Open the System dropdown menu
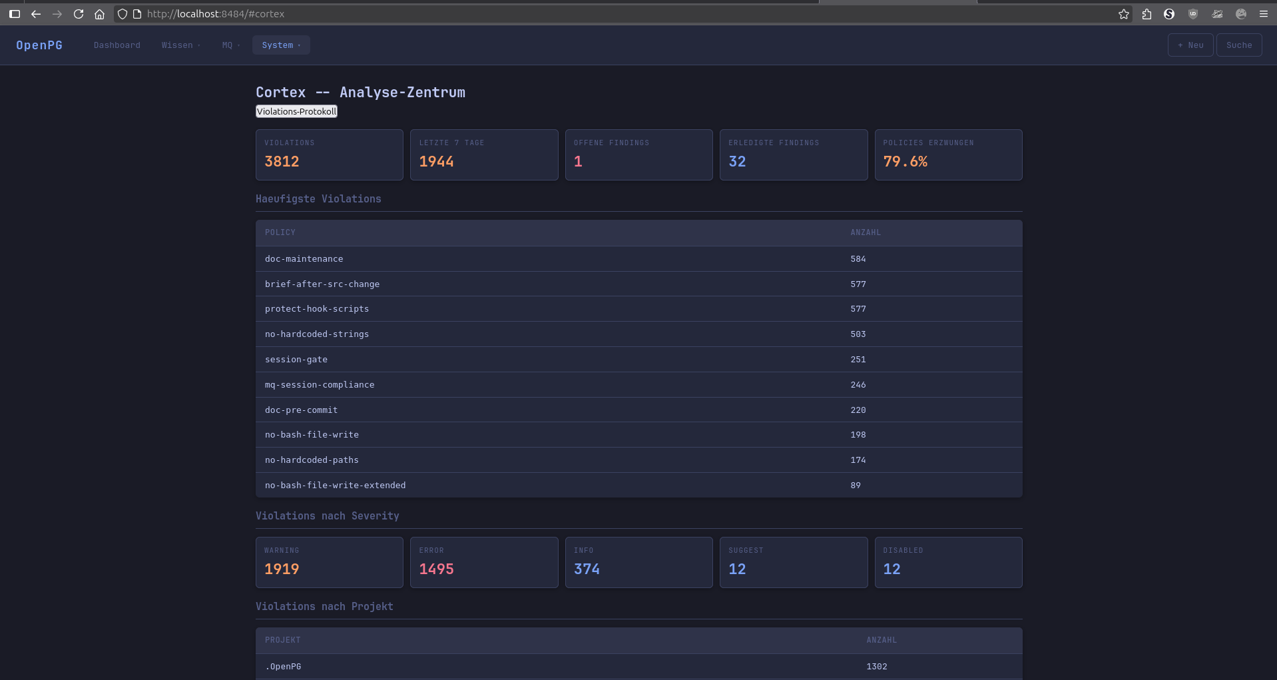Viewport: 1277px width, 680px height. [x=281, y=45]
